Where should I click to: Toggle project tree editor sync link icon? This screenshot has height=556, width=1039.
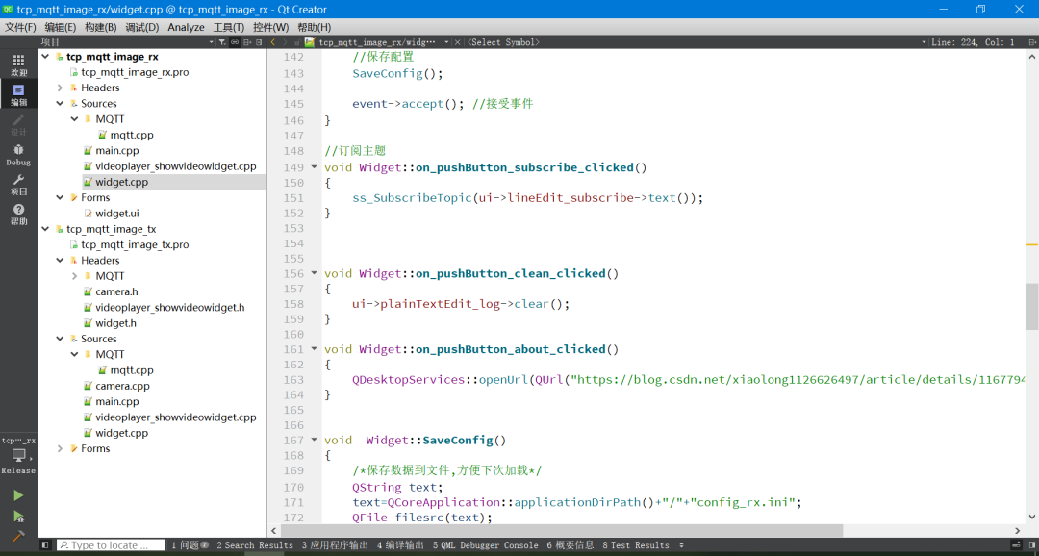234,42
